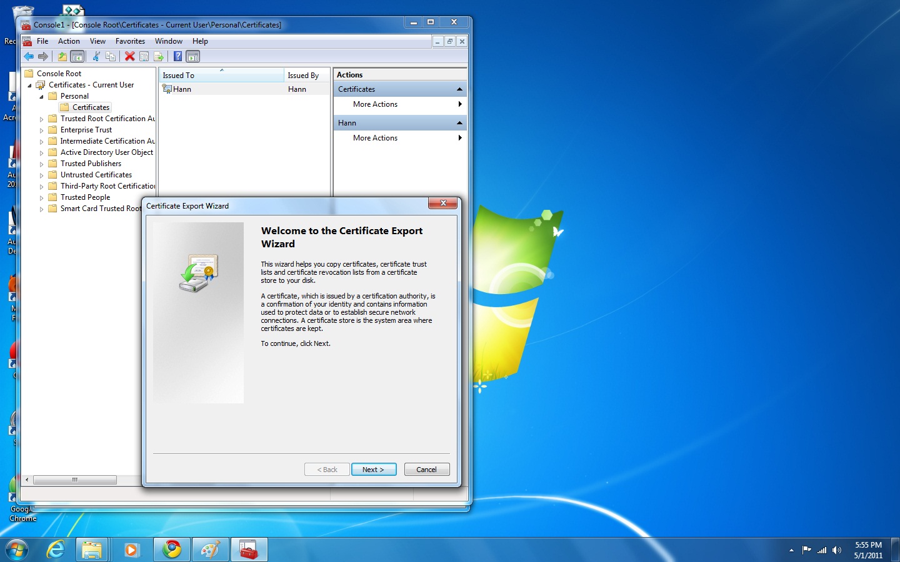900x562 pixels.
Task: Open More Actions under Certificates
Action: tap(400, 104)
